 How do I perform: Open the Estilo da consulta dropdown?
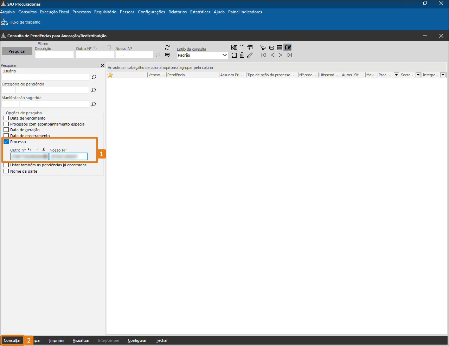[x=225, y=55]
